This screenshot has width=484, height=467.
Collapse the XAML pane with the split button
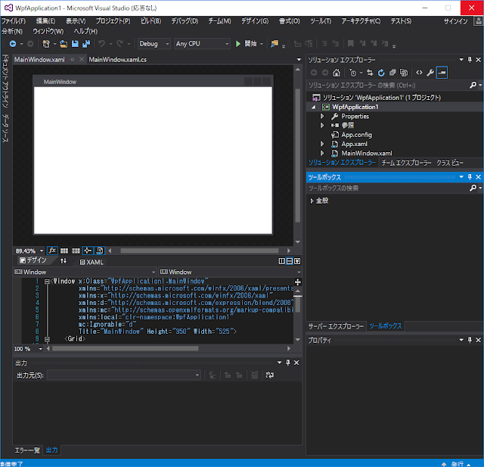pos(297,261)
